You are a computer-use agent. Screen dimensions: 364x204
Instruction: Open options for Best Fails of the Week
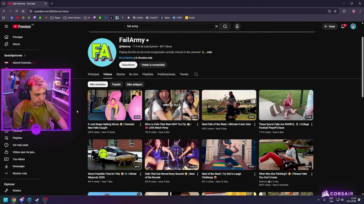coord(255,124)
